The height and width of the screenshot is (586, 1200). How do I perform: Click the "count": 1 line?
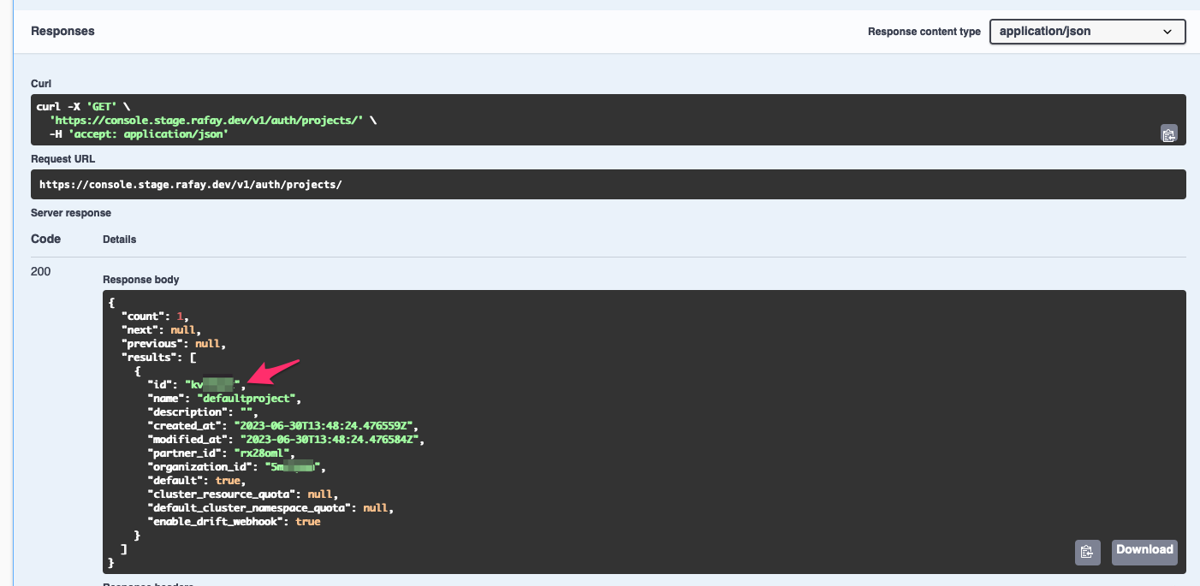pos(154,317)
